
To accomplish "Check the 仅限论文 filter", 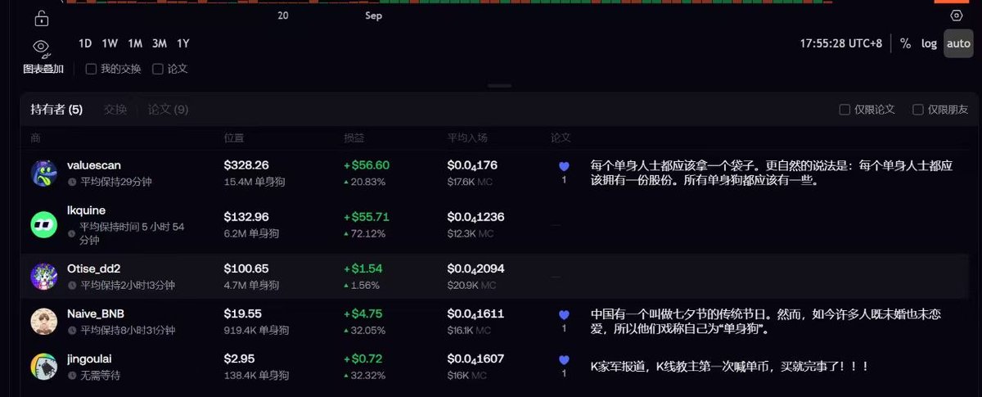I will click(x=845, y=109).
